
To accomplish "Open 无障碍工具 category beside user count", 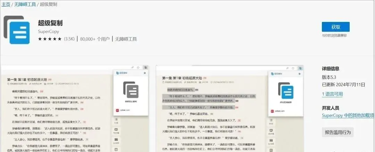I will pyautogui.click(x=126, y=39).
